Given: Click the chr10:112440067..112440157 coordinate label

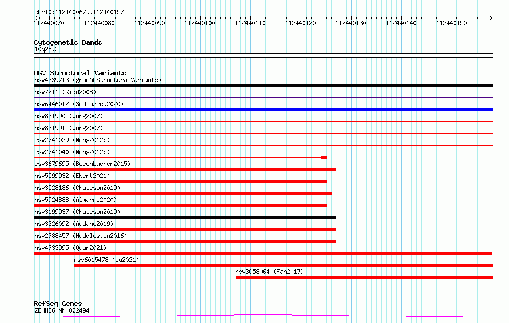Looking at the screenshot, I should 79,12.
